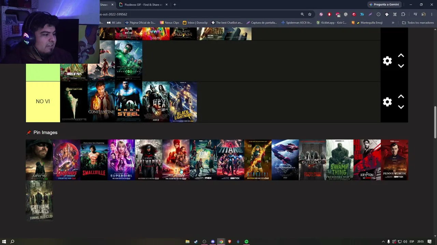This screenshot has height=245, width=437.
Task: Click Pregunta a Gemini button
Action: pyautogui.click(x=384, y=5)
